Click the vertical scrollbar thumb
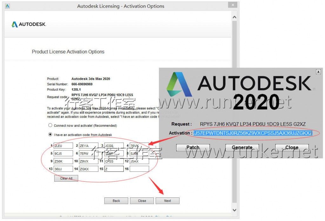The width and height of the screenshot is (325, 221). (x=235, y=112)
